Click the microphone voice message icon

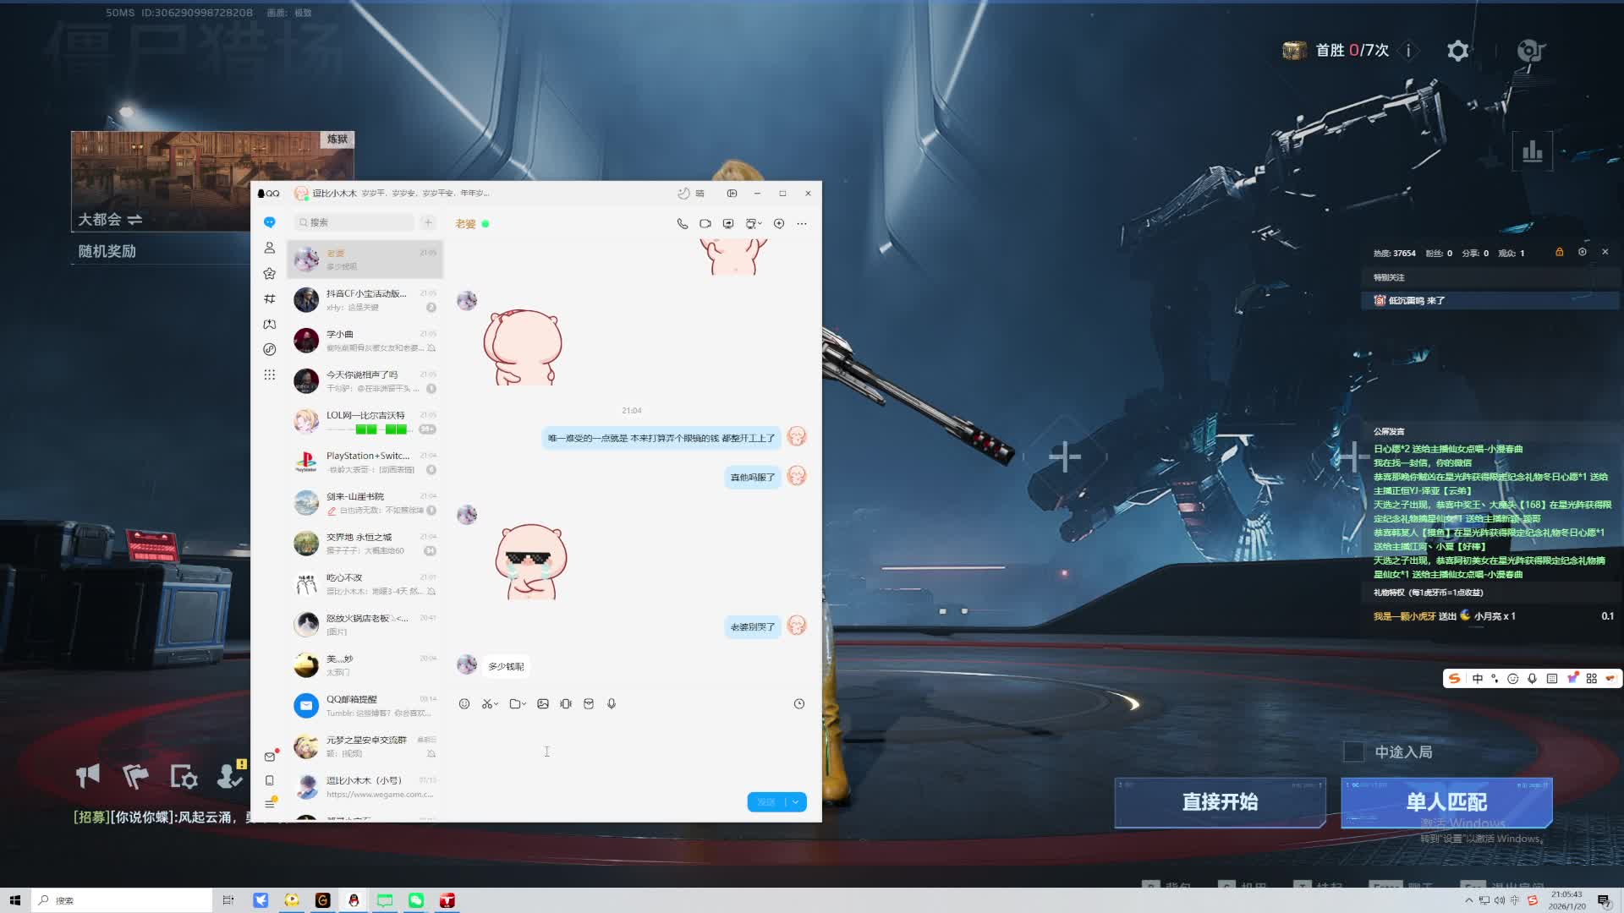click(x=612, y=704)
